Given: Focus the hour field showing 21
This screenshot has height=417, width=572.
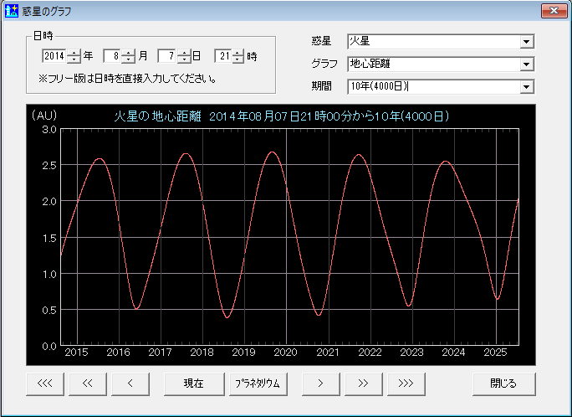Looking at the screenshot, I should pyautogui.click(x=222, y=57).
